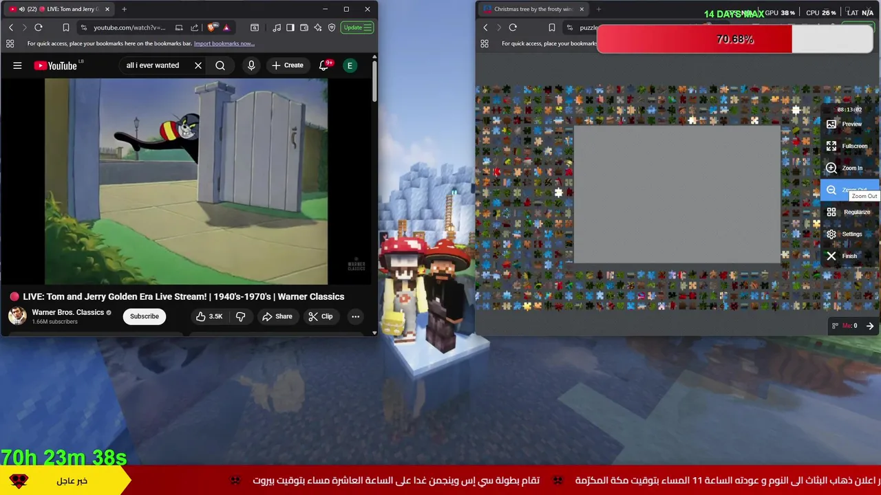Bookmark the YouTube page

[x=66, y=27]
